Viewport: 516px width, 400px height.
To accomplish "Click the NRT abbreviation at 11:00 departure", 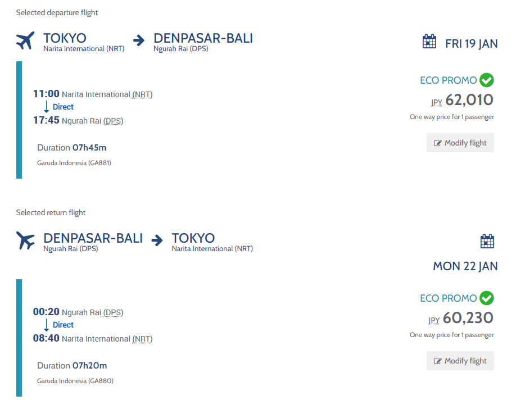I will coord(143,95).
